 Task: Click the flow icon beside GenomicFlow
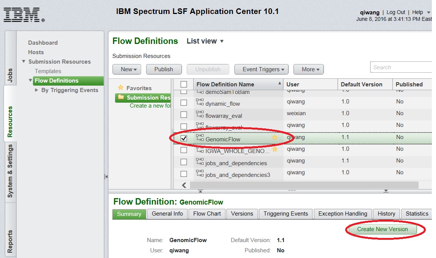[x=200, y=138]
